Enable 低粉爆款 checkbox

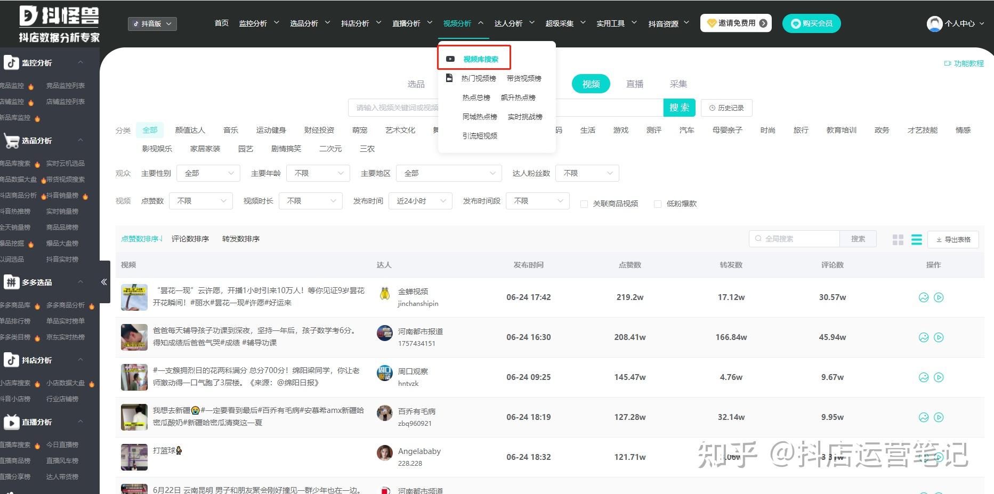point(658,204)
